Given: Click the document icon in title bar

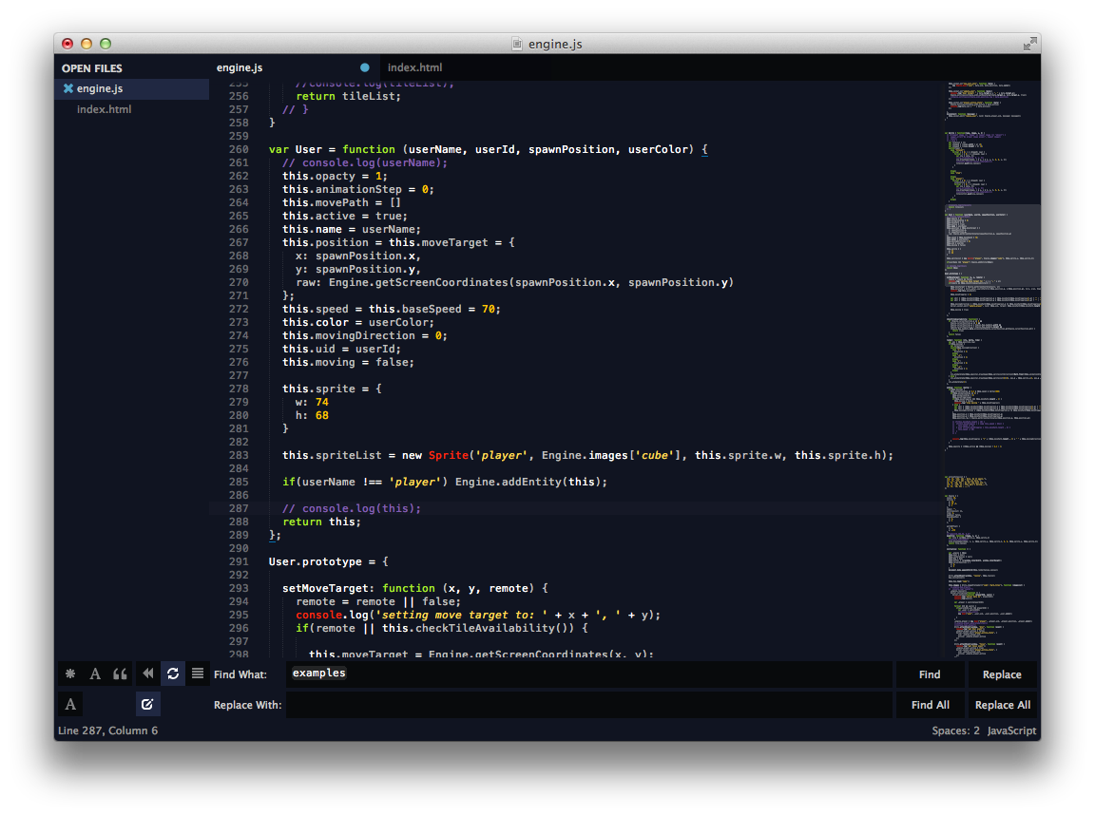Looking at the screenshot, I should click(517, 44).
